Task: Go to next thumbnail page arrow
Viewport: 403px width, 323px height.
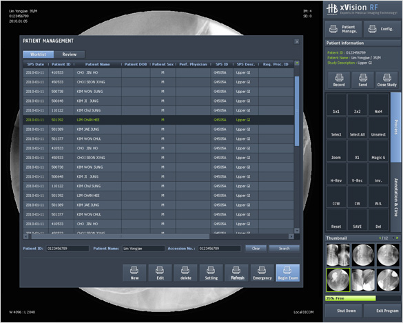Action: tap(397, 238)
